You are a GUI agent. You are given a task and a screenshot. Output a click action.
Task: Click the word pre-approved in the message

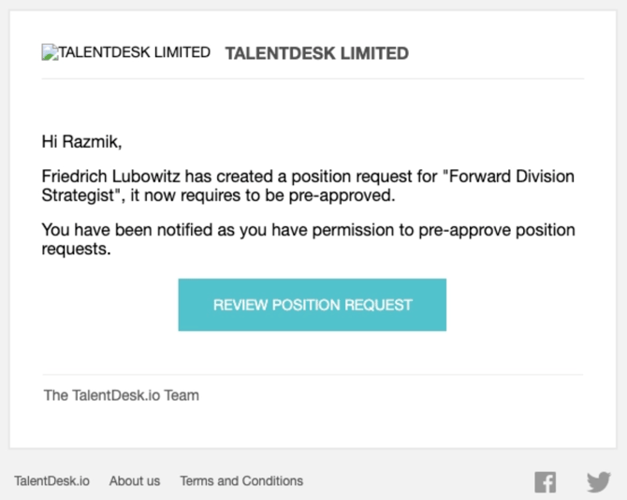coord(342,195)
